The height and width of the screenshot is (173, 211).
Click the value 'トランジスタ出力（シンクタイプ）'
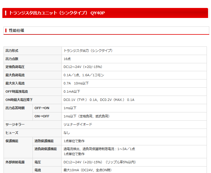click(88, 51)
